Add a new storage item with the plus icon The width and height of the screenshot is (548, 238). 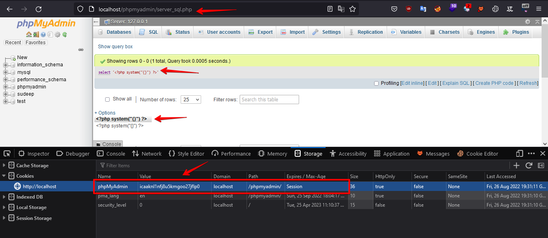[517, 165]
